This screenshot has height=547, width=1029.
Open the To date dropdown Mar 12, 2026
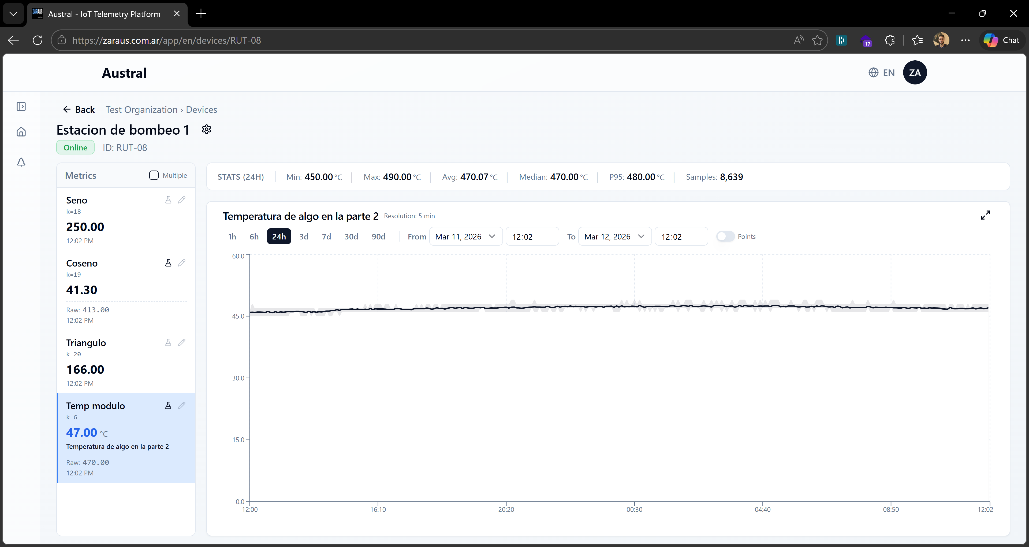pyautogui.click(x=614, y=236)
